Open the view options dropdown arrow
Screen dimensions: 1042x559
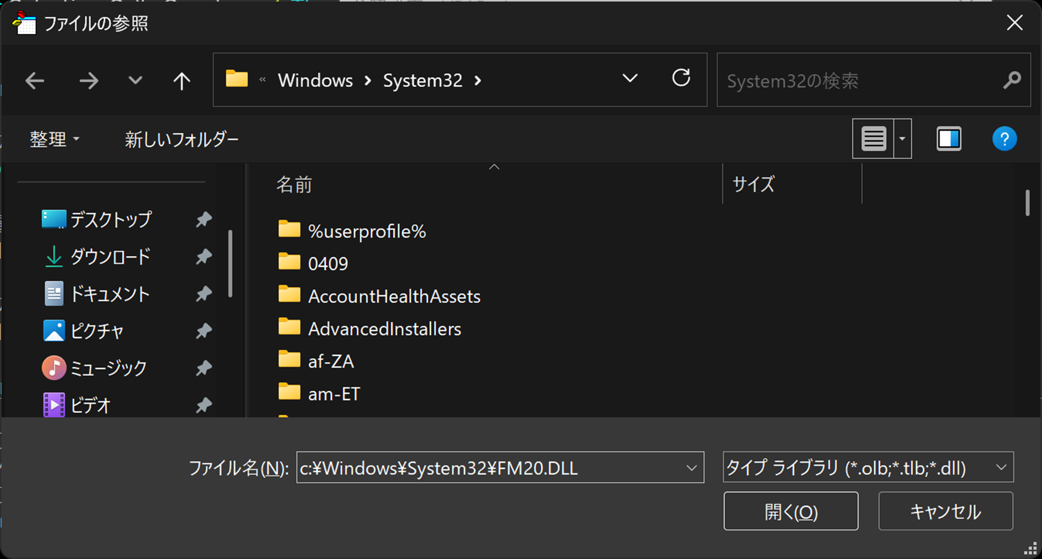coord(902,139)
